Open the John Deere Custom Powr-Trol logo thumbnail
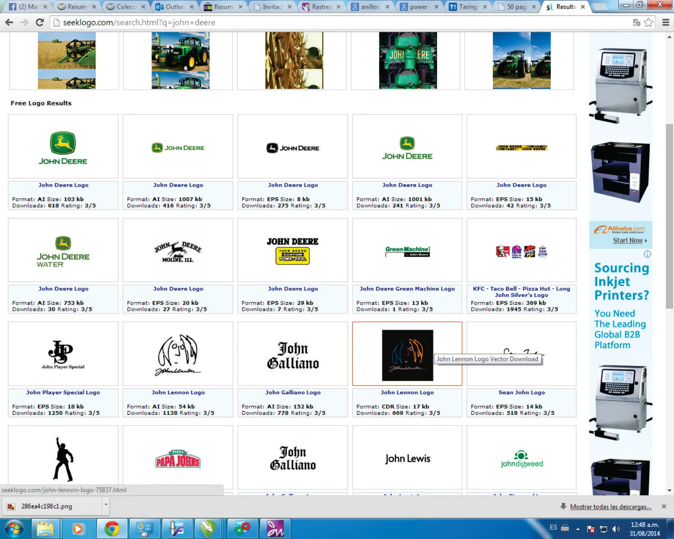674x539 pixels. pyautogui.click(x=293, y=250)
